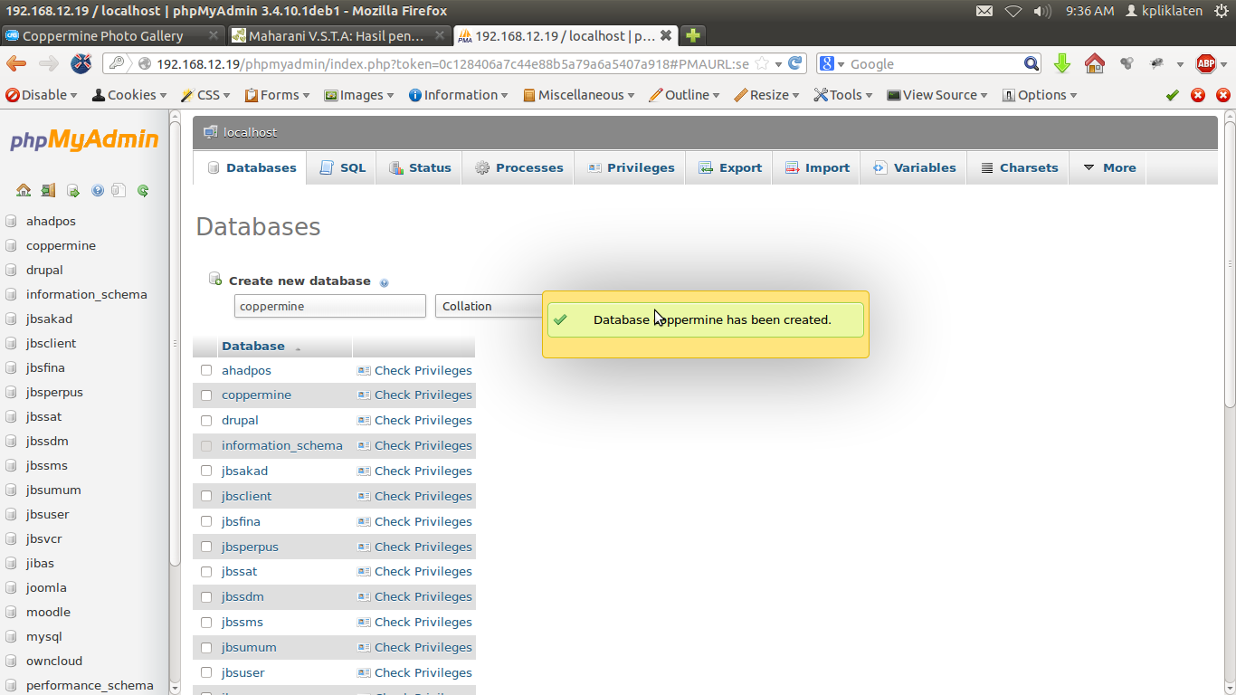Click the volume speaker icon in the top panel
The image size is (1236, 695).
(1042, 11)
